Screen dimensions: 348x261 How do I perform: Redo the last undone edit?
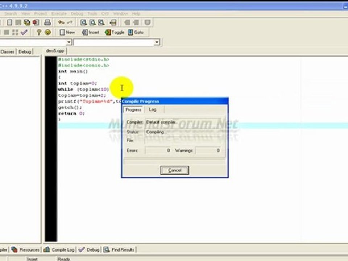click(70, 22)
